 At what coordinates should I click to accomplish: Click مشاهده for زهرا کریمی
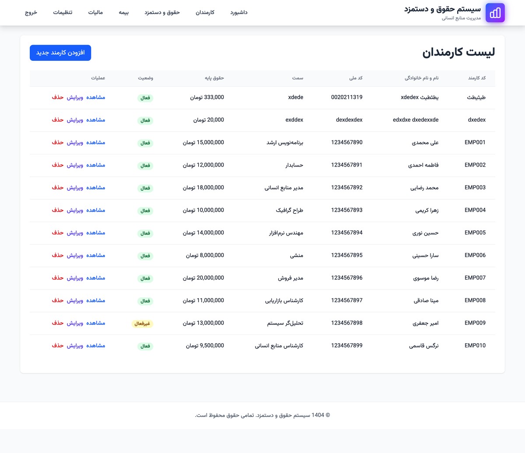[95, 210]
